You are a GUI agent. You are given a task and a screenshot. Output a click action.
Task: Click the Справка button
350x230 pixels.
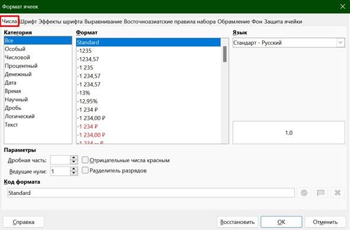click(24, 222)
